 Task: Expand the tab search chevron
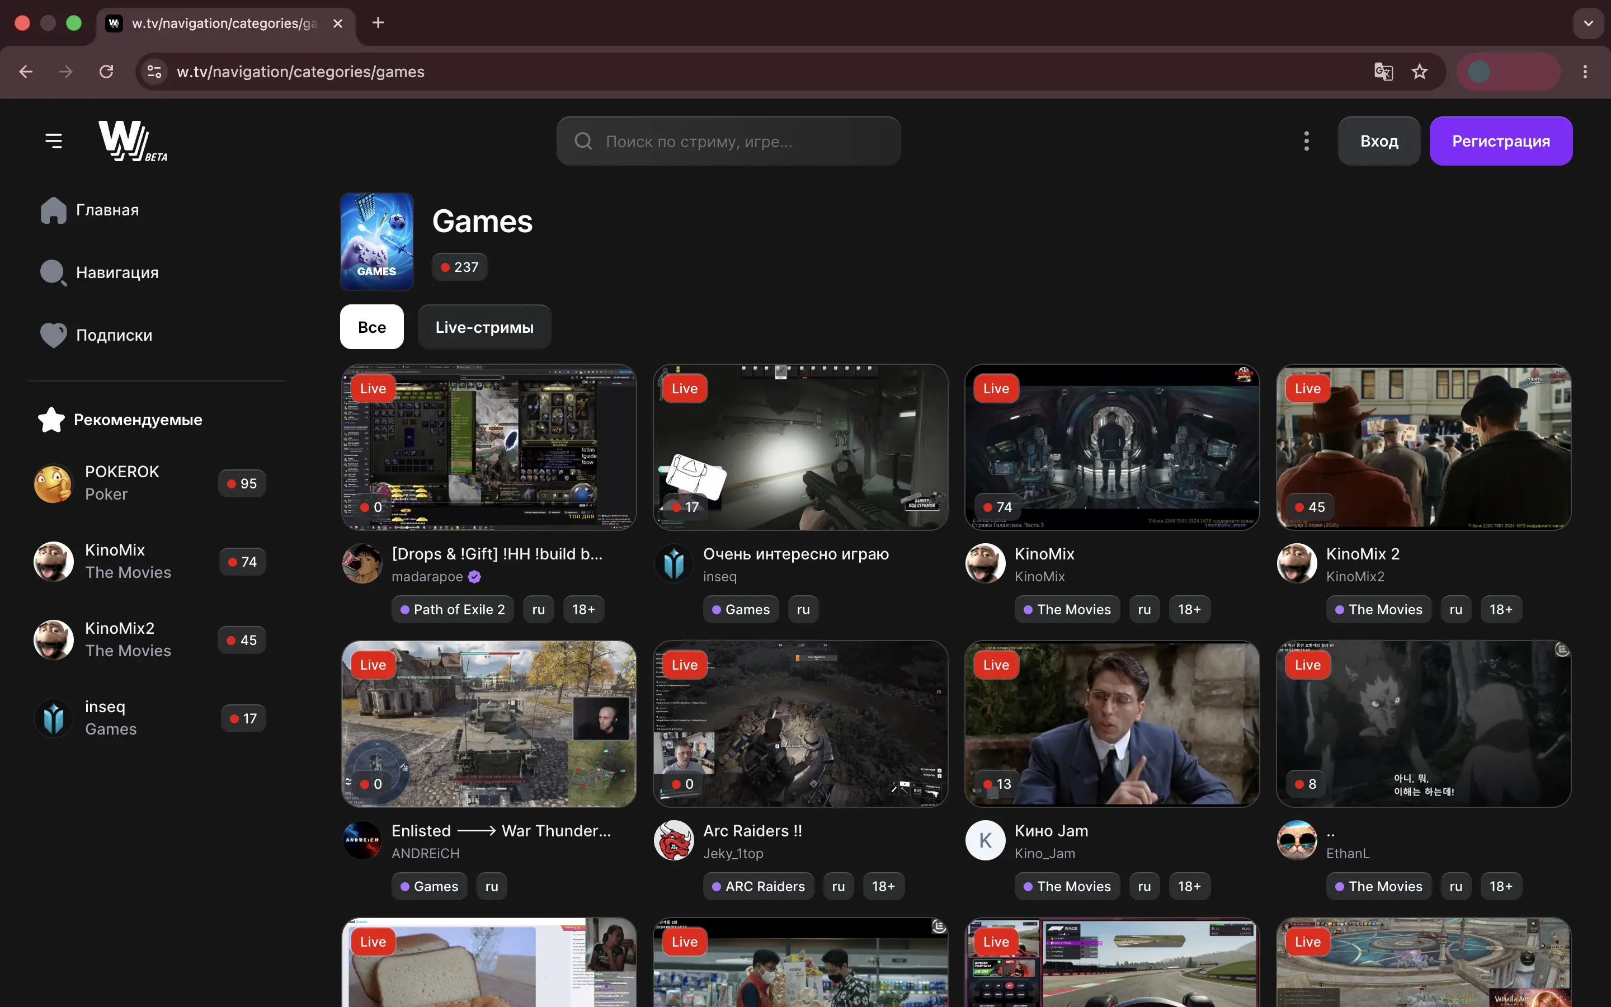(x=1588, y=23)
